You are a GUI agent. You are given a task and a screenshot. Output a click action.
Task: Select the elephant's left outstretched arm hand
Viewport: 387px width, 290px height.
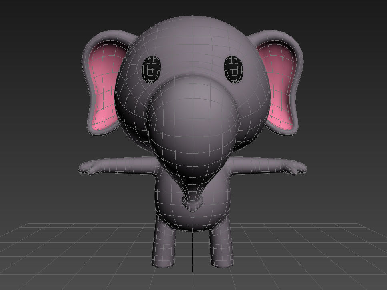point(88,168)
